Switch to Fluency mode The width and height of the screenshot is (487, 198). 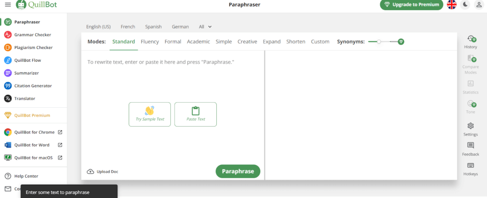(150, 41)
